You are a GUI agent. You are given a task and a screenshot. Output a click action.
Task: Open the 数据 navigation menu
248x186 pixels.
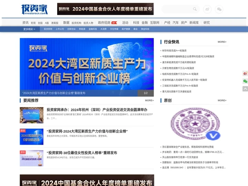pos(66,23)
